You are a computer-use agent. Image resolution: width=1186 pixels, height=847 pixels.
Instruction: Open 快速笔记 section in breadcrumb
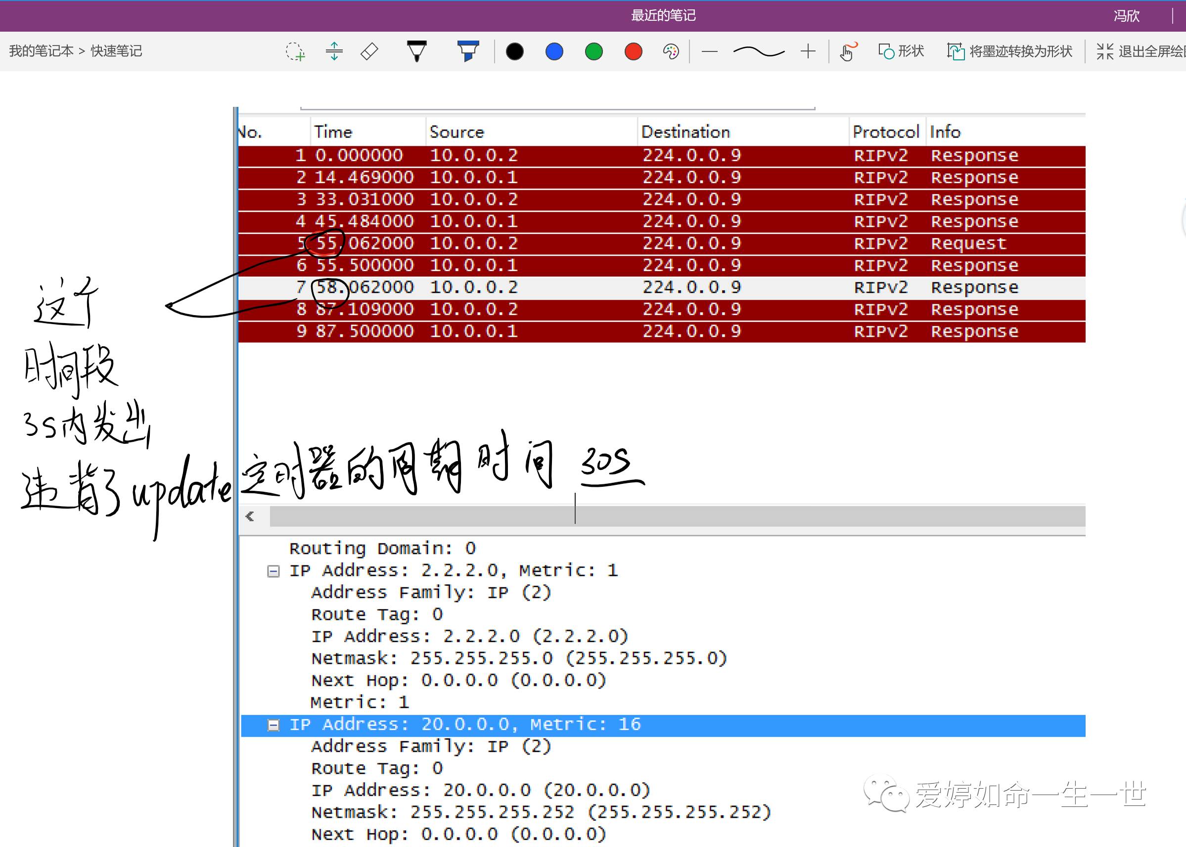pyautogui.click(x=116, y=51)
